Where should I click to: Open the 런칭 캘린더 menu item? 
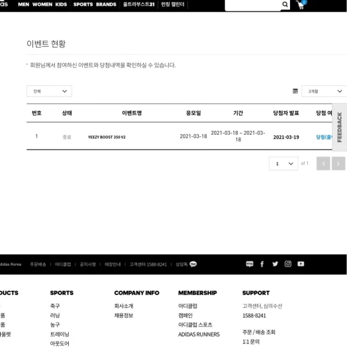173,5
